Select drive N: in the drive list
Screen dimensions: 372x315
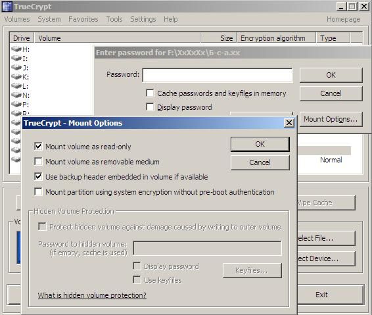[x=20, y=95]
